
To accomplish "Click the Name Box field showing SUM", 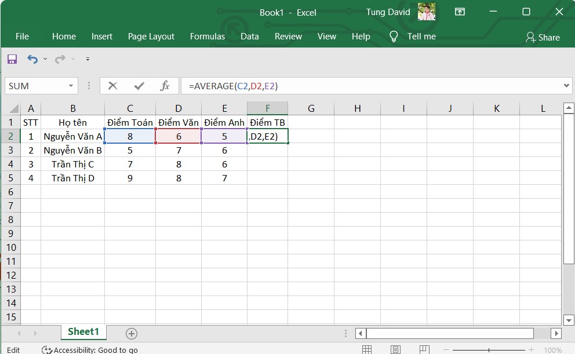I will click(x=36, y=86).
